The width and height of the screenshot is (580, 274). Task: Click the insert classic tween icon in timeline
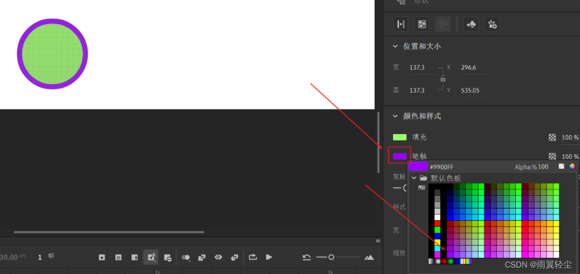coord(218,257)
